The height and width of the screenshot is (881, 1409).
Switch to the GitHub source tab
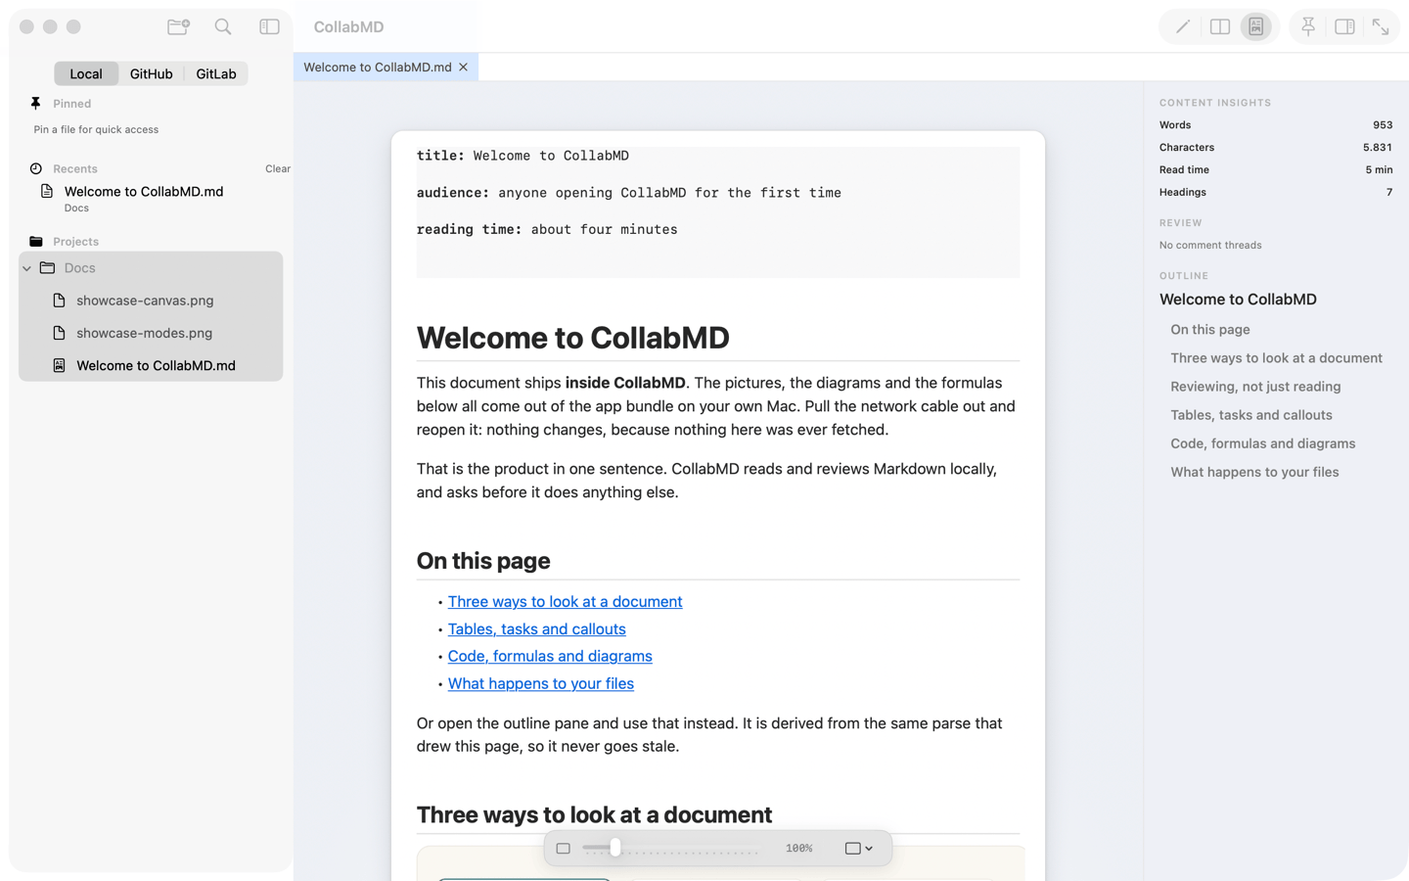point(152,73)
